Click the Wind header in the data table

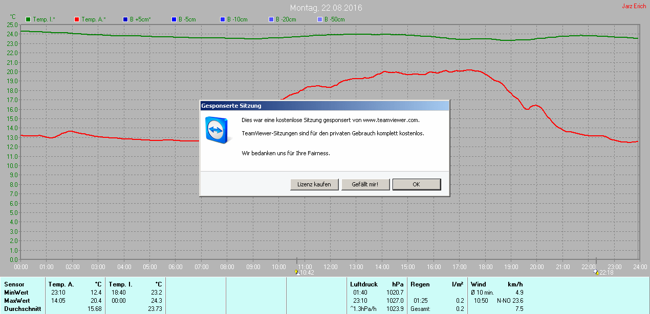coord(479,284)
